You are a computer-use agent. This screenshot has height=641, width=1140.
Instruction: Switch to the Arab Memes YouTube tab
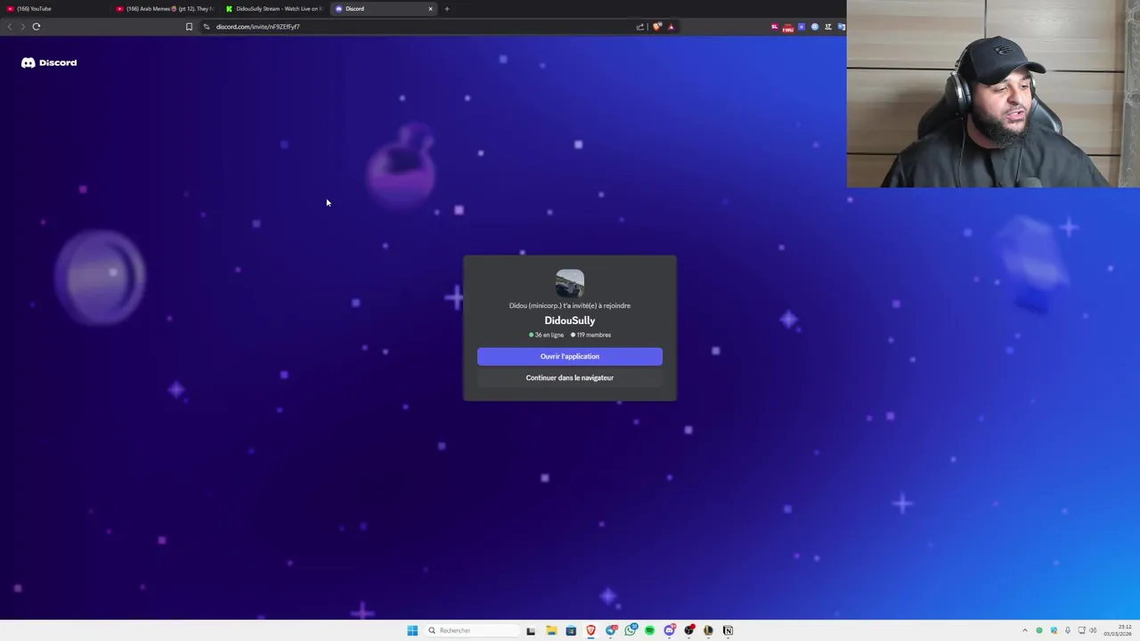pos(165,9)
